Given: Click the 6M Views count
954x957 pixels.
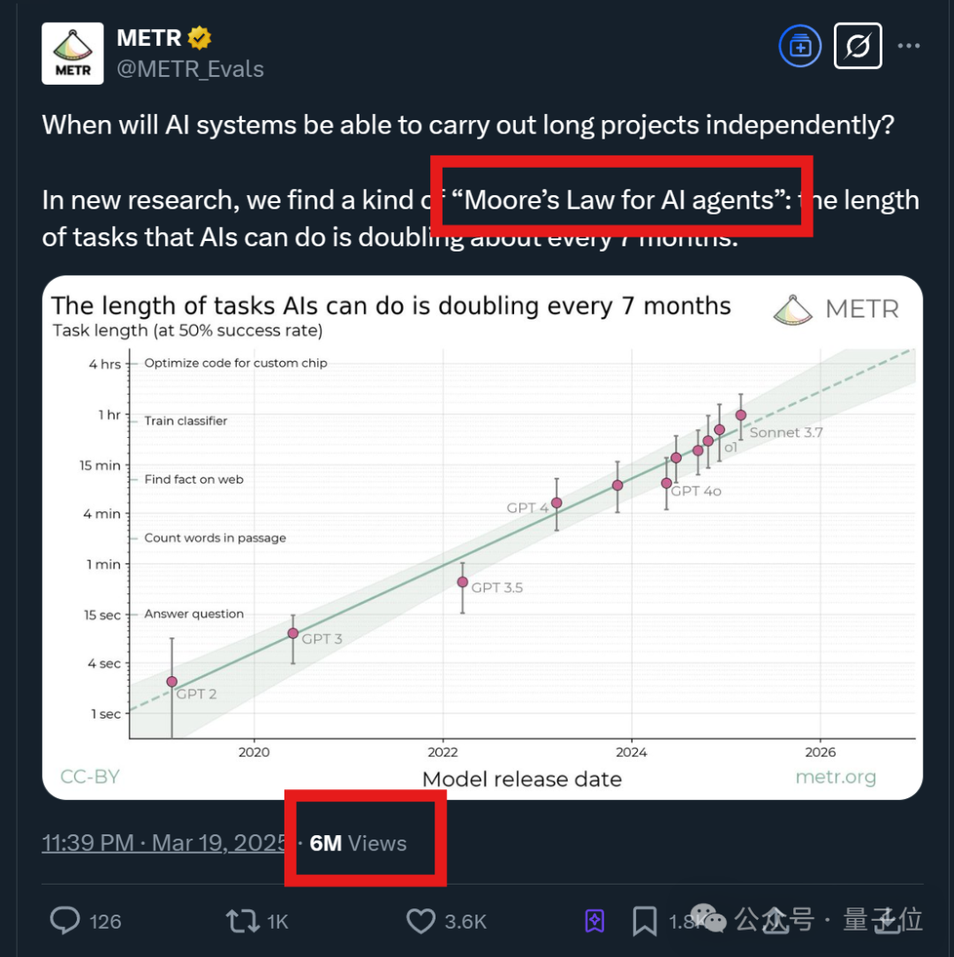Looking at the screenshot, I should 358,843.
